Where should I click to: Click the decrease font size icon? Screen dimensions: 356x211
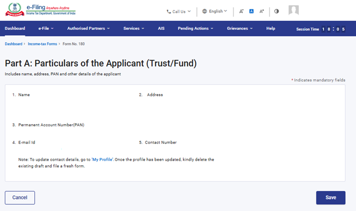pyautogui.click(x=241, y=11)
